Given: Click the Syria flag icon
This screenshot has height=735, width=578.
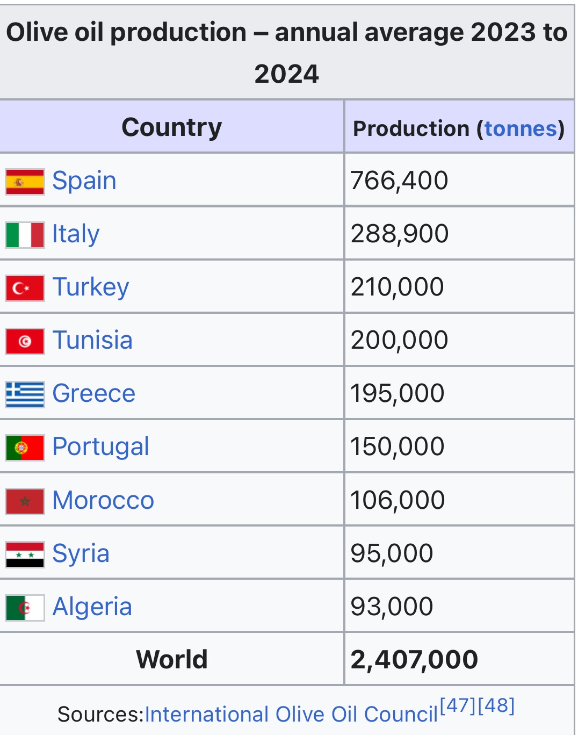Looking at the screenshot, I should pyautogui.click(x=25, y=554).
